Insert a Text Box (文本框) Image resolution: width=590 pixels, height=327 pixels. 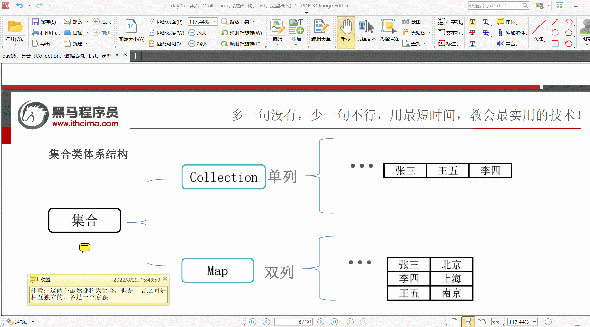point(449,32)
